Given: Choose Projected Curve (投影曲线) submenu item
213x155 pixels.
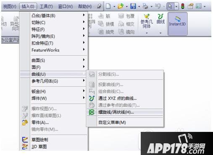Looking at the screenshot, I should (125, 85).
